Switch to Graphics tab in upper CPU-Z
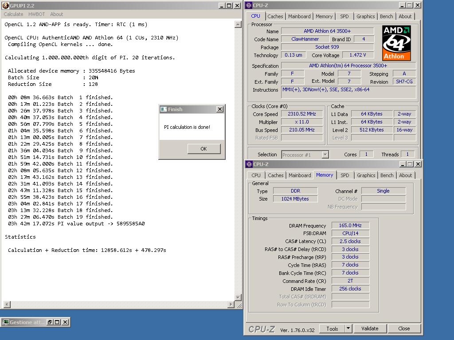The width and height of the screenshot is (454, 340). (365, 16)
